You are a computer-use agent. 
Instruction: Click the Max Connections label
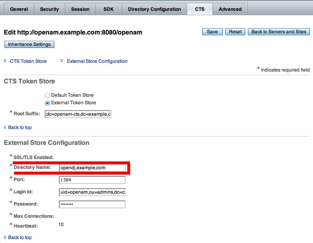click(x=34, y=216)
